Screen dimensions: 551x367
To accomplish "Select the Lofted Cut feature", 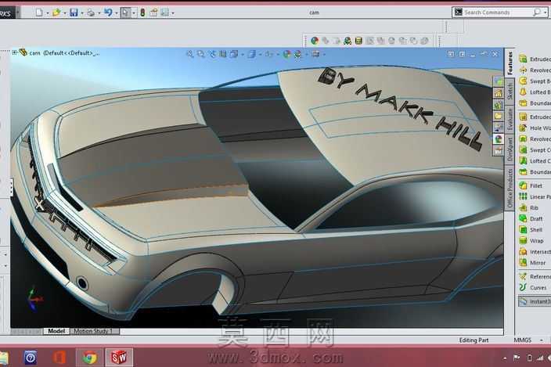I will click(x=535, y=161).
